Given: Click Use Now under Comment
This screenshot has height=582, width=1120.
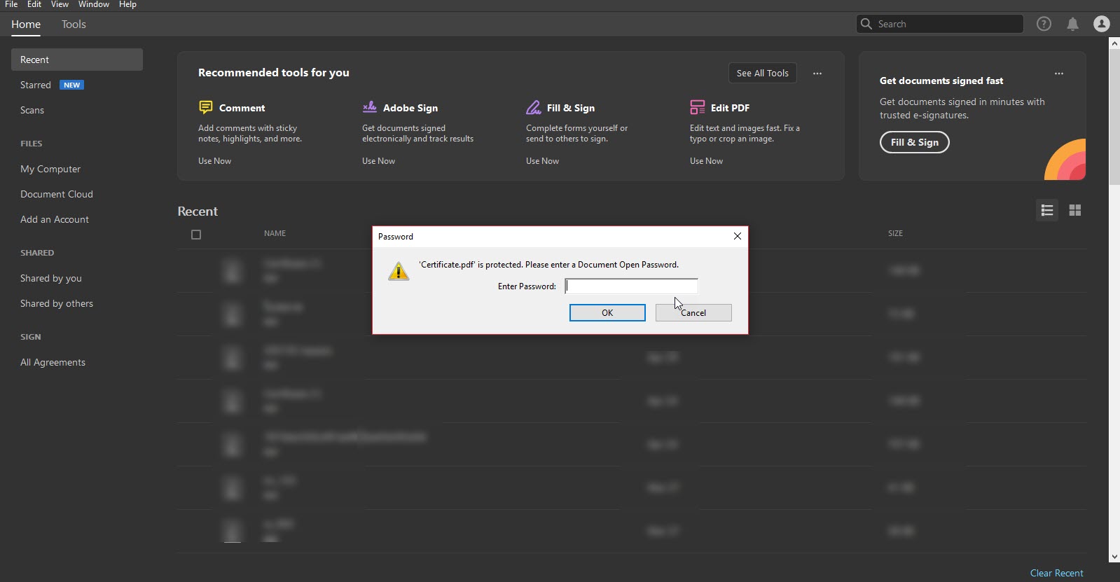Looking at the screenshot, I should point(214,161).
